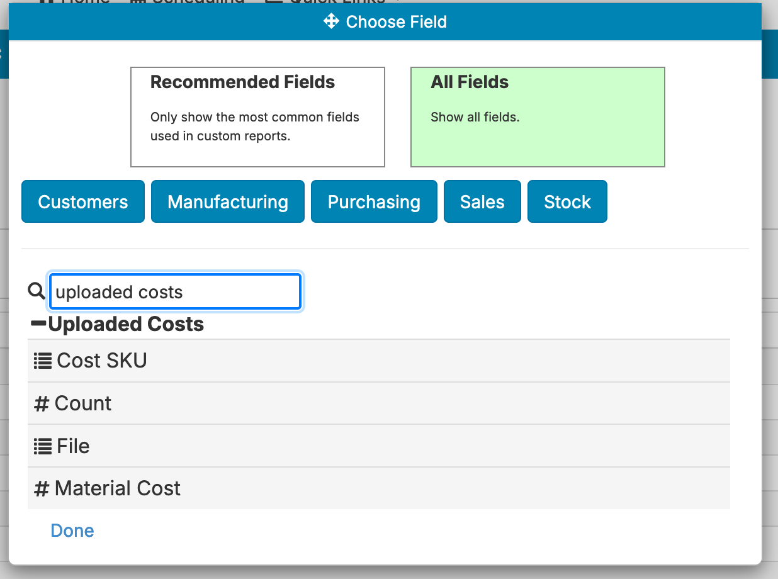Select the Recommended Fields option

pos(257,117)
